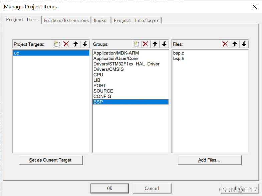Move project target up

click(x=76, y=44)
